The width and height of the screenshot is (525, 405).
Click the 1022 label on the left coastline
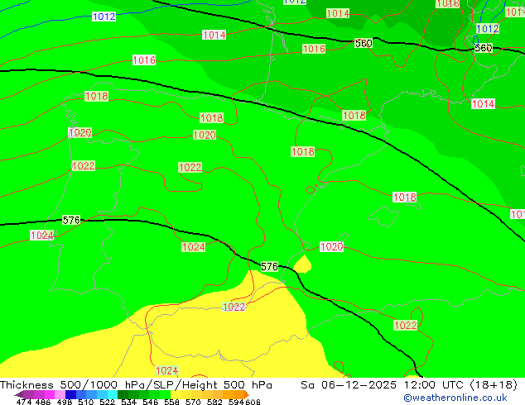[x=84, y=166]
